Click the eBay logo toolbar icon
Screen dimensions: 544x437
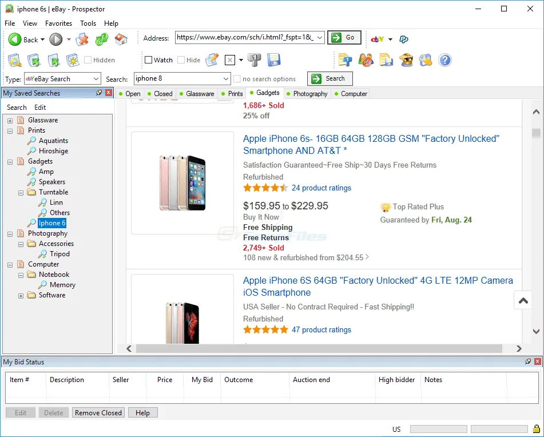point(378,39)
